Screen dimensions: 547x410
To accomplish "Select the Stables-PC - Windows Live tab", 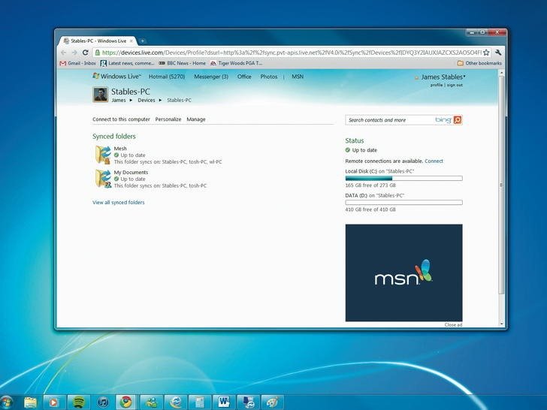I will pyautogui.click(x=97, y=41).
